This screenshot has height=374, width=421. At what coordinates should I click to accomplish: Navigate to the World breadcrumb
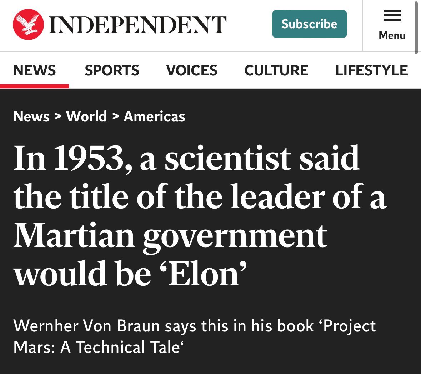[x=86, y=116]
